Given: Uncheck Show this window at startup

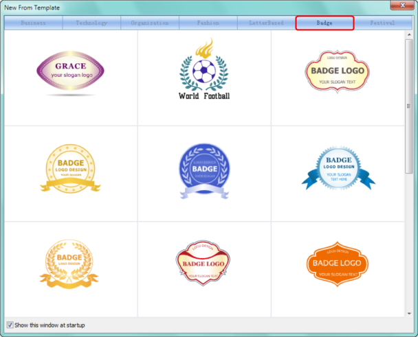Looking at the screenshot, I should click(10, 325).
